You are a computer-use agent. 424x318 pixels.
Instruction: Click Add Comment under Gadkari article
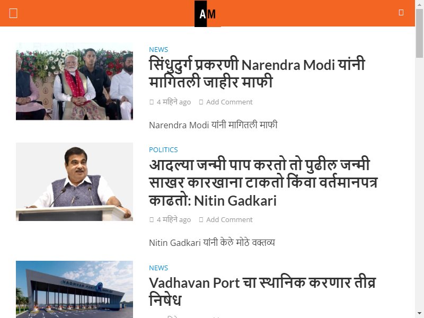[229, 219]
